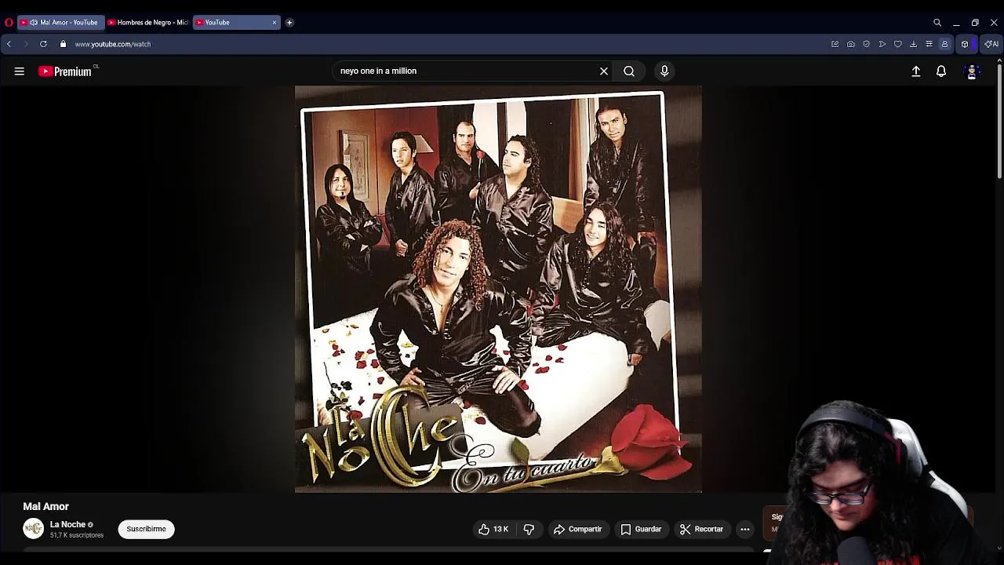
Task: Focus the address bar URL
Action: [x=113, y=44]
